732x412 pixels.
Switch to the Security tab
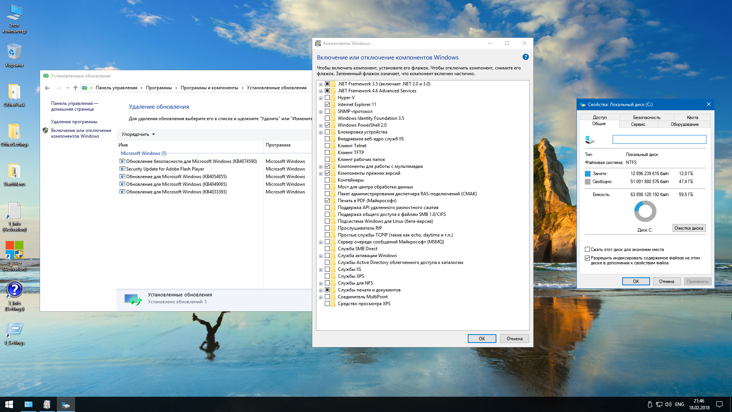(647, 117)
